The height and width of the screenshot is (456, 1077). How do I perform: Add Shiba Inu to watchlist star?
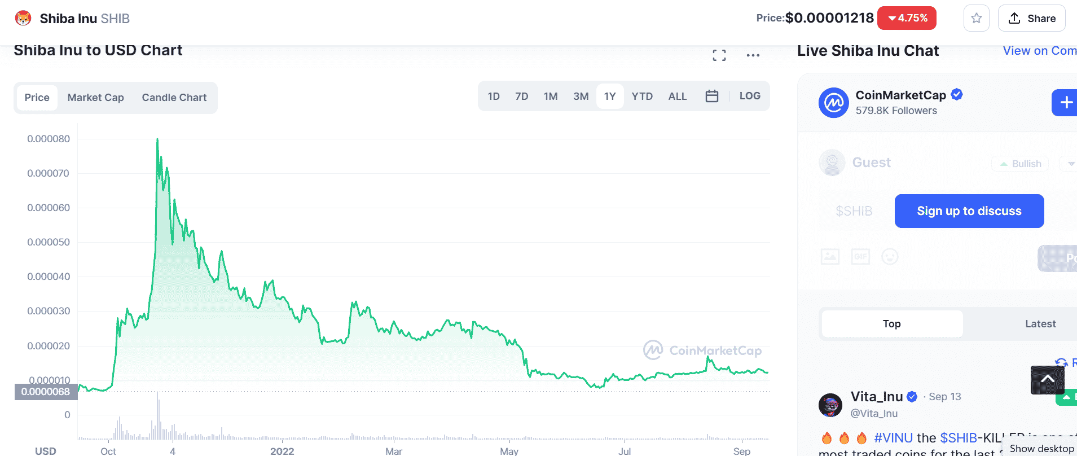[x=976, y=18]
